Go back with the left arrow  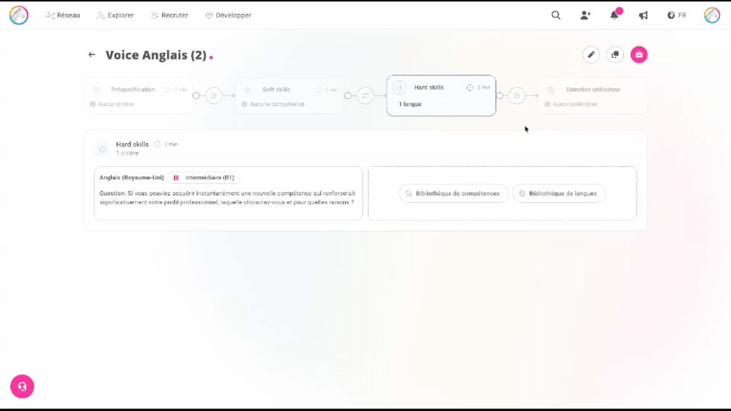pos(92,55)
